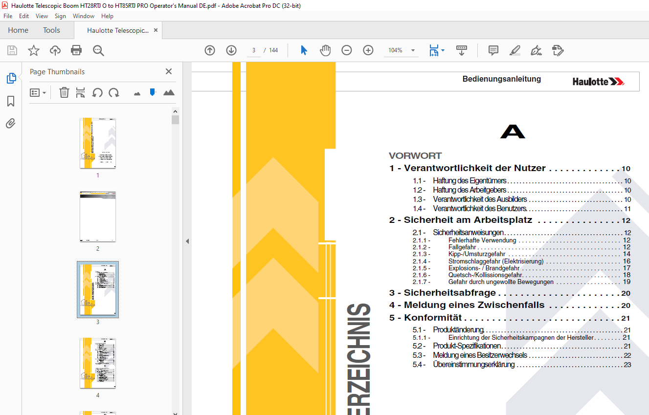Add the document to starred favorites
The height and width of the screenshot is (415, 649).
[x=33, y=50]
